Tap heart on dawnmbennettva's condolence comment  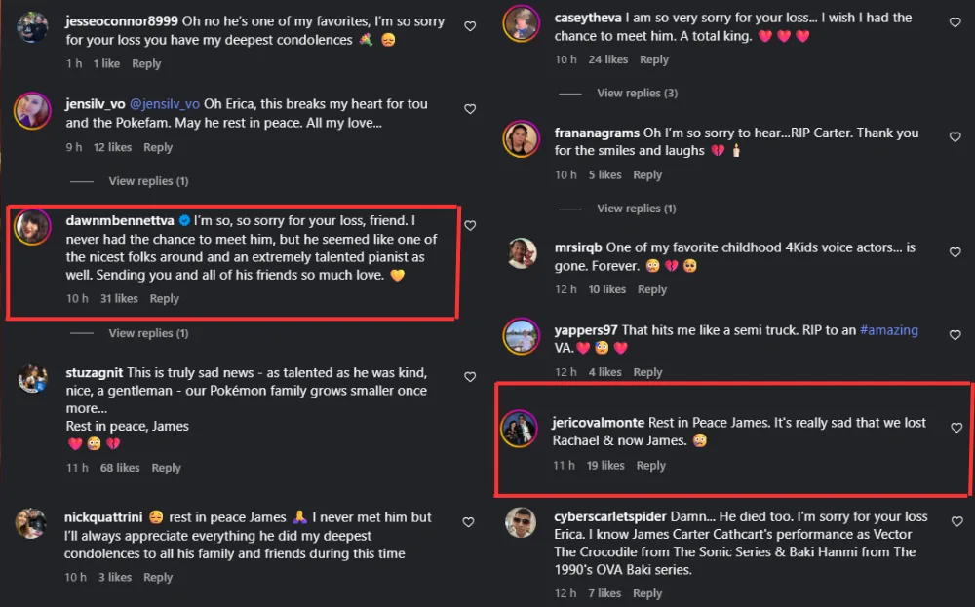[470, 225]
